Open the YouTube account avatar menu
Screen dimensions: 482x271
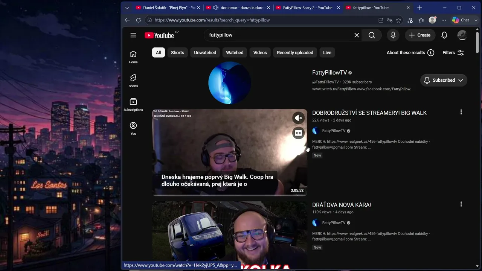(462, 35)
